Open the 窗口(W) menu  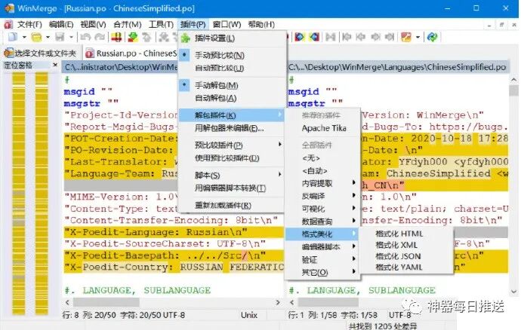pyautogui.click(x=227, y=25)
